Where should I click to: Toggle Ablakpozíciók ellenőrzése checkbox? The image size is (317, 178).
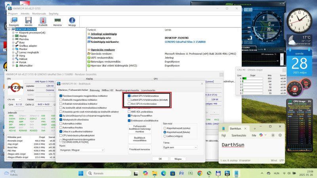61,120
